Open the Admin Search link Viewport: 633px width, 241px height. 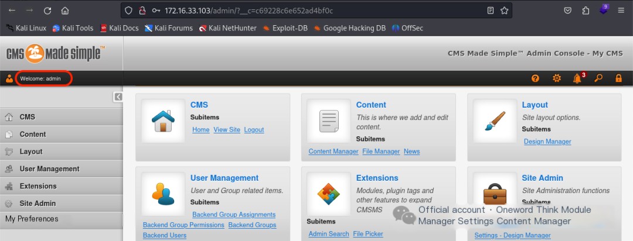click(329, 234)
